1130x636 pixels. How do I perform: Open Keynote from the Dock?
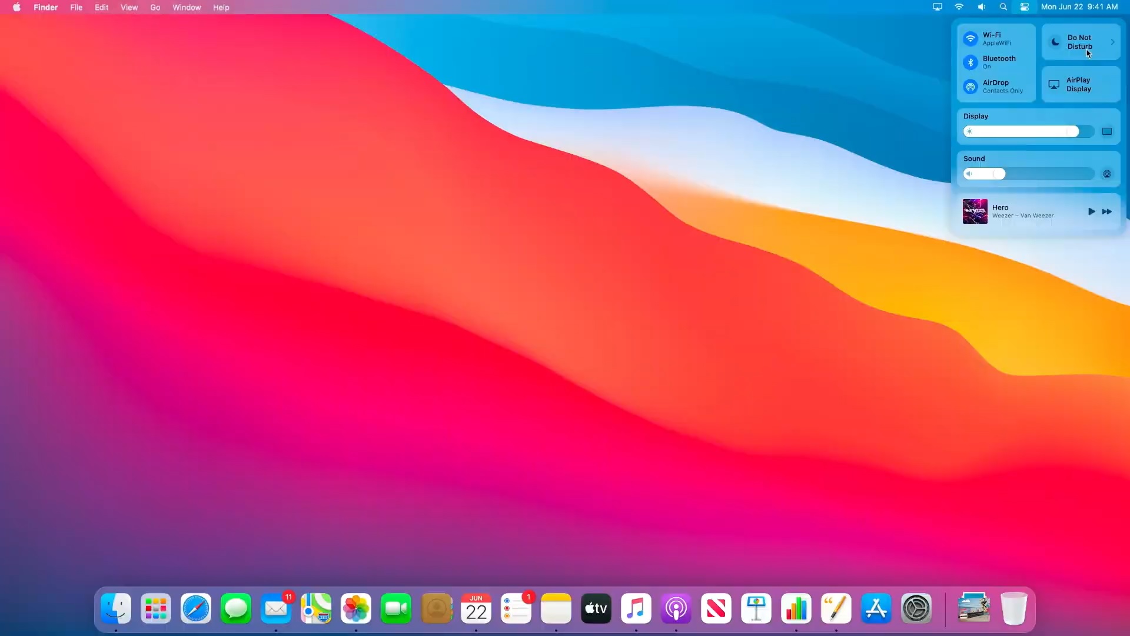pos(756,608)
